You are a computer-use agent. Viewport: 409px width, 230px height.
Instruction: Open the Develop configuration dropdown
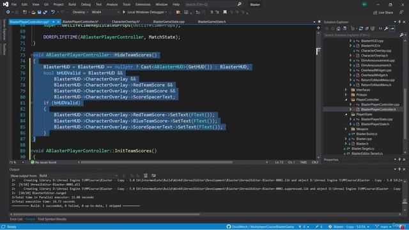(80, 12)
